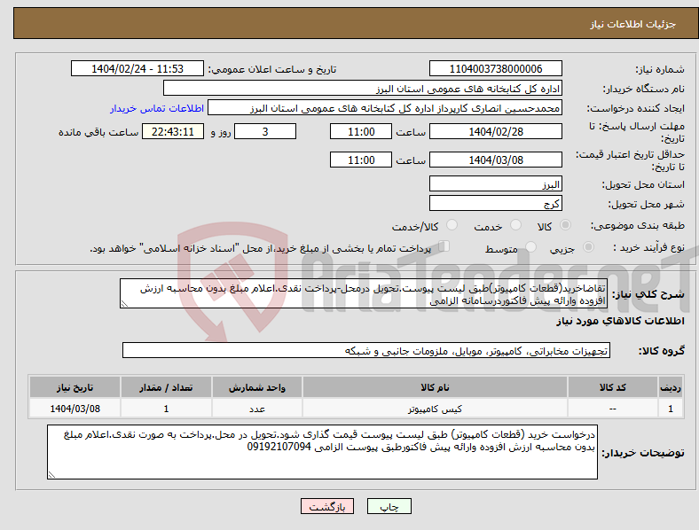The image size is (699, 530).
Task: Click the نام کالا column header
Action: point(435,387)
